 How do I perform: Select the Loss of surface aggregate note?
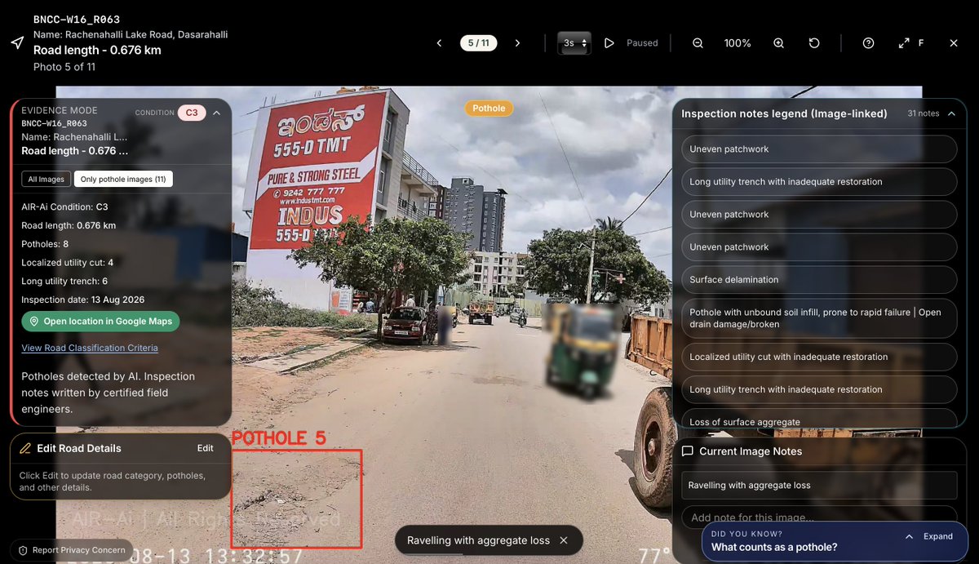tap(819, 420)
